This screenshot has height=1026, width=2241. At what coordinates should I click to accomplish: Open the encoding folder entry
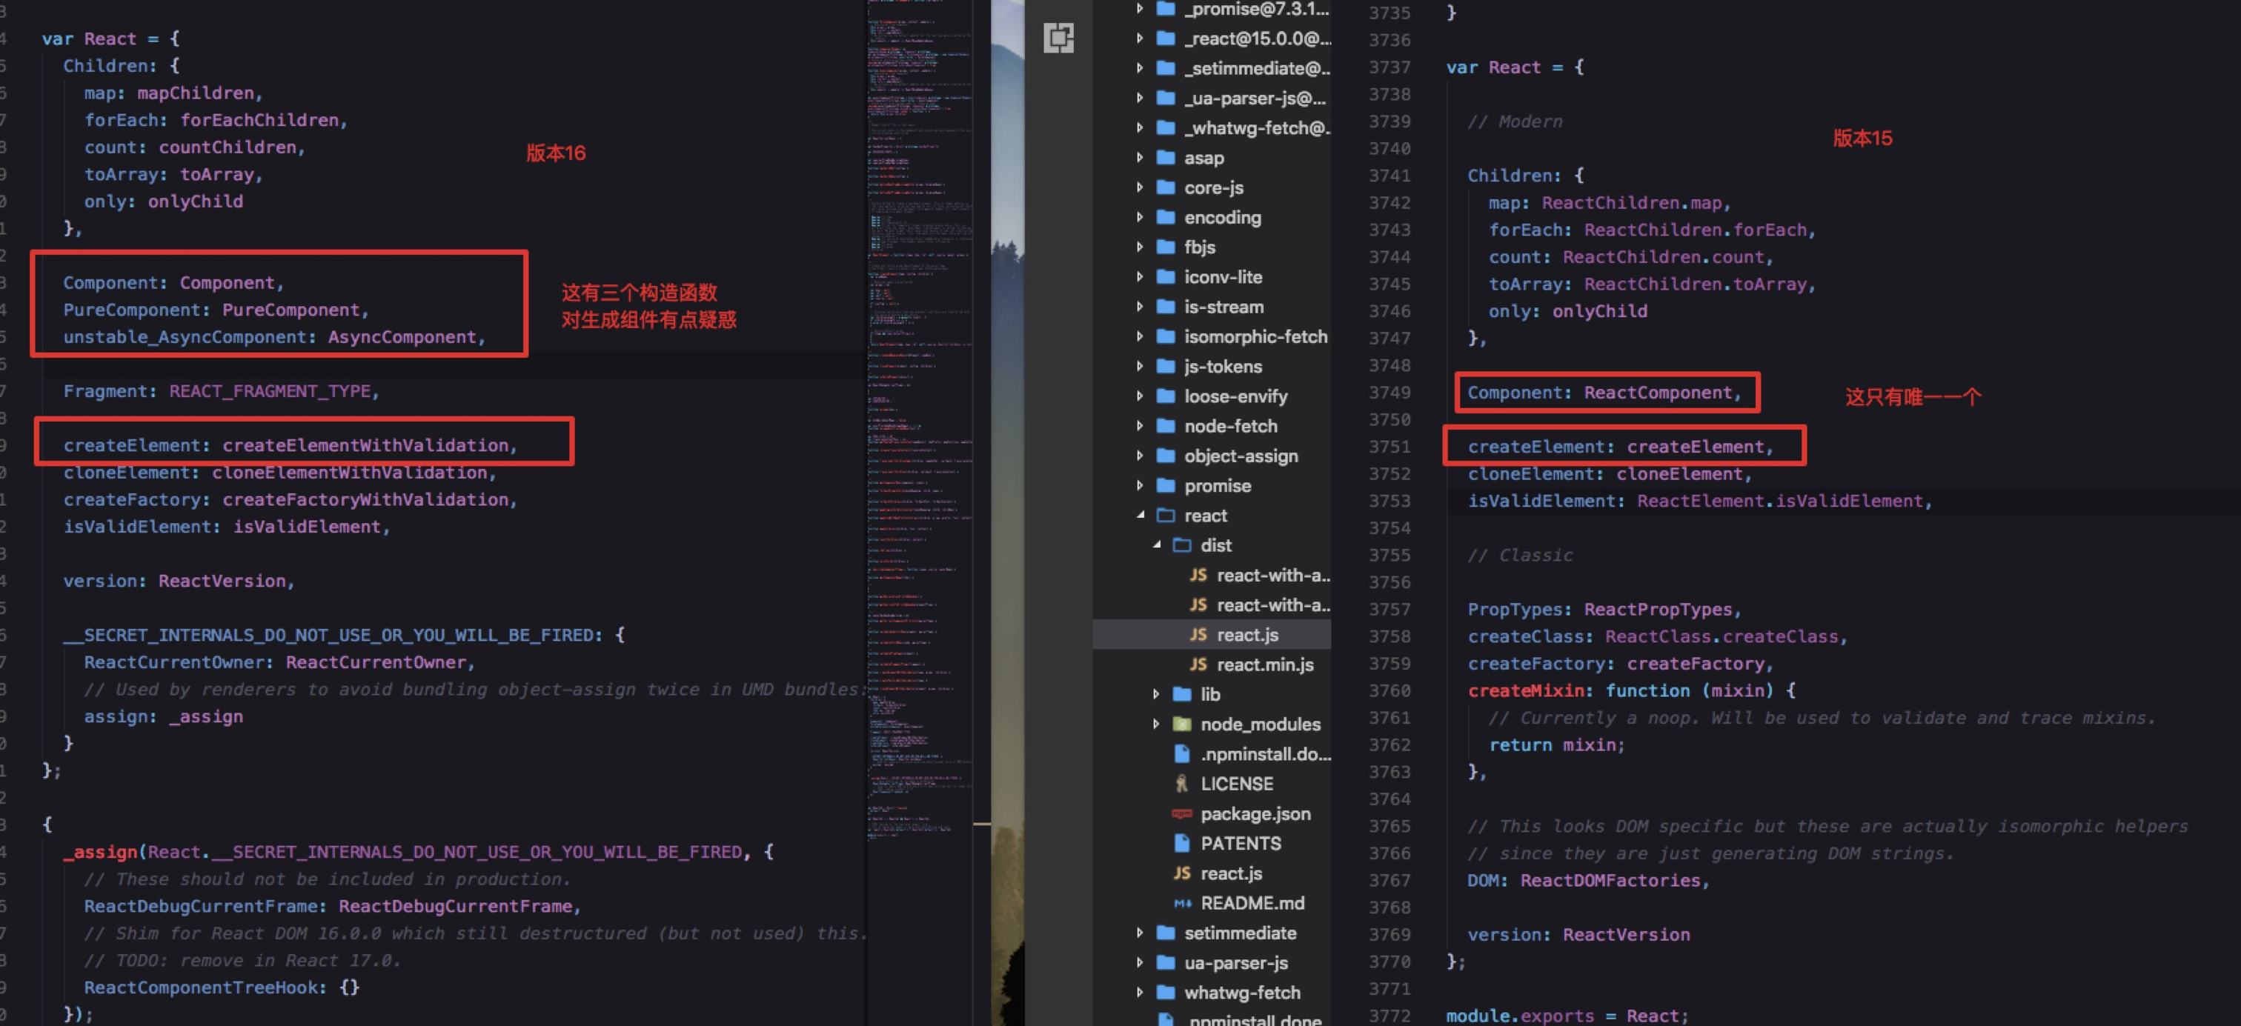pyautogui.click(x=1221, y=217)
